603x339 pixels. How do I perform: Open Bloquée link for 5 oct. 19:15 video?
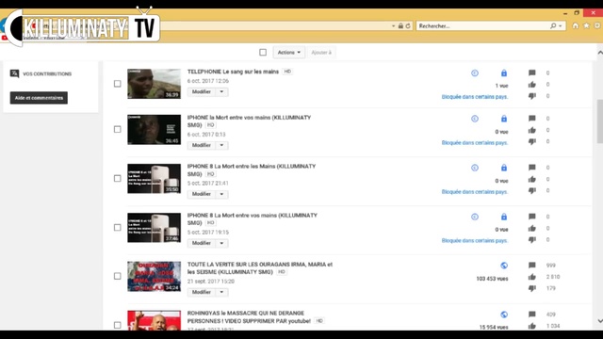[x=475, y=241]
